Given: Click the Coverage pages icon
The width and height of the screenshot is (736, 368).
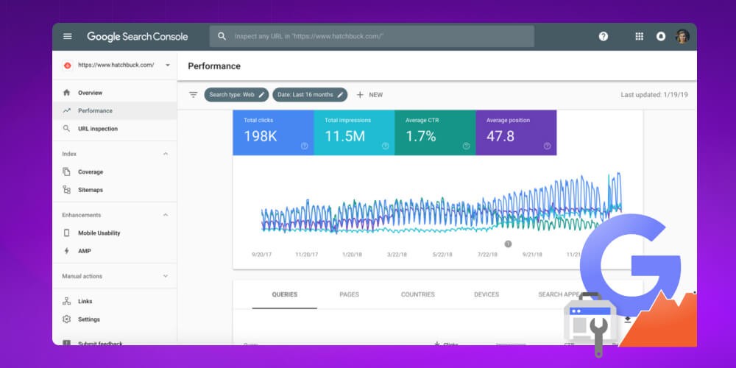Looking at the screenshot, I should (67, 171).
